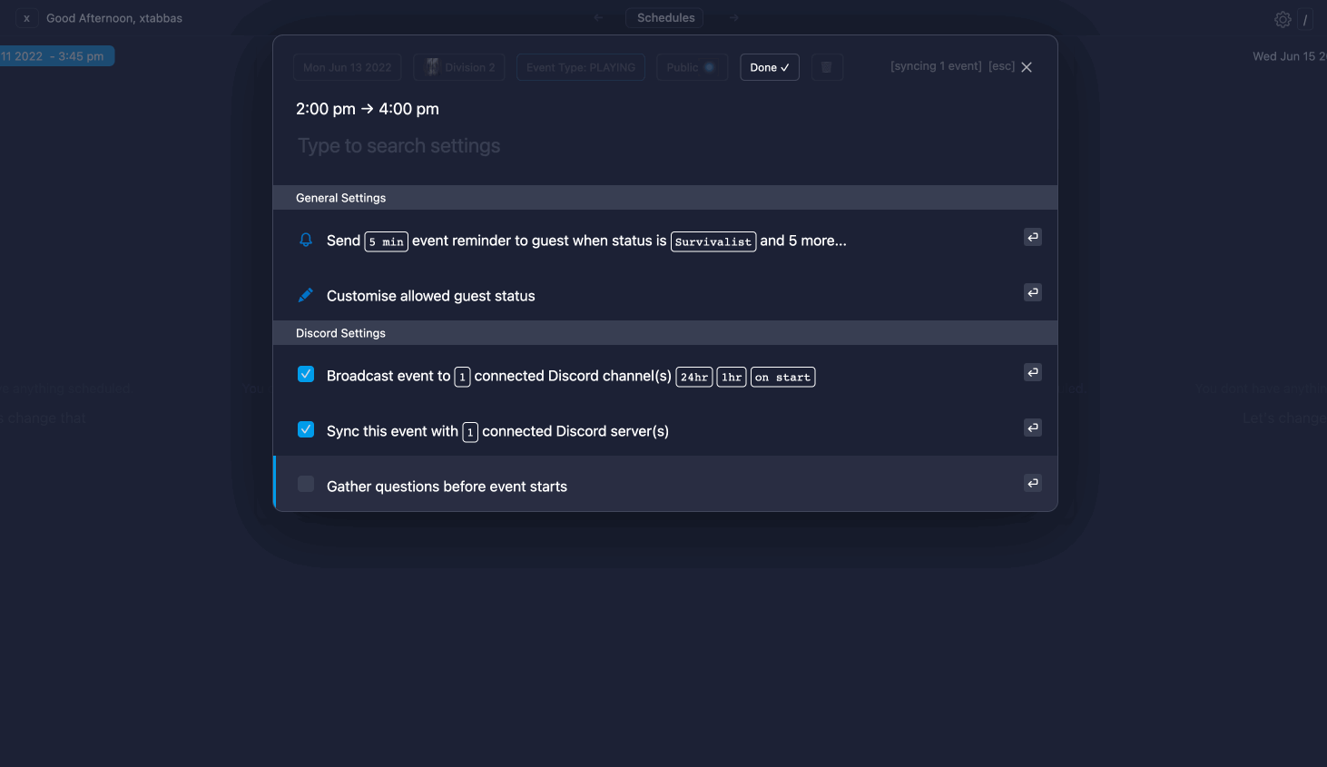Open the Mon Jun 13 2022 date picker
This screenshot has height=767, width=1327.
[x=348, y=67]
